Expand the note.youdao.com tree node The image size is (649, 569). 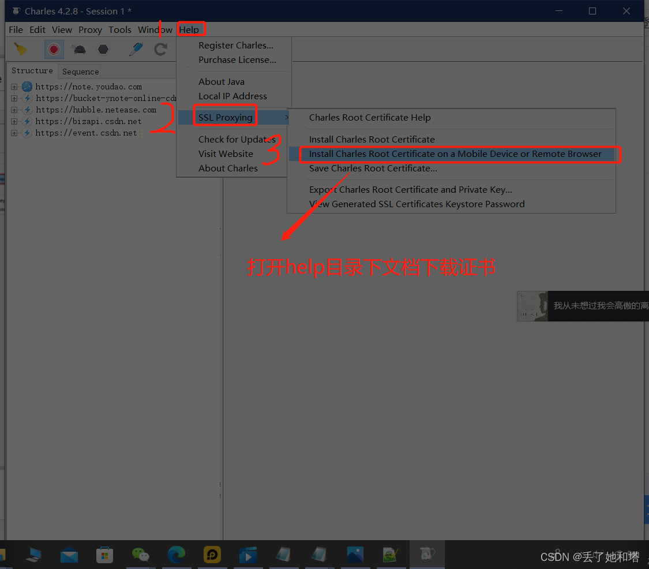click(x=14, y=87)
